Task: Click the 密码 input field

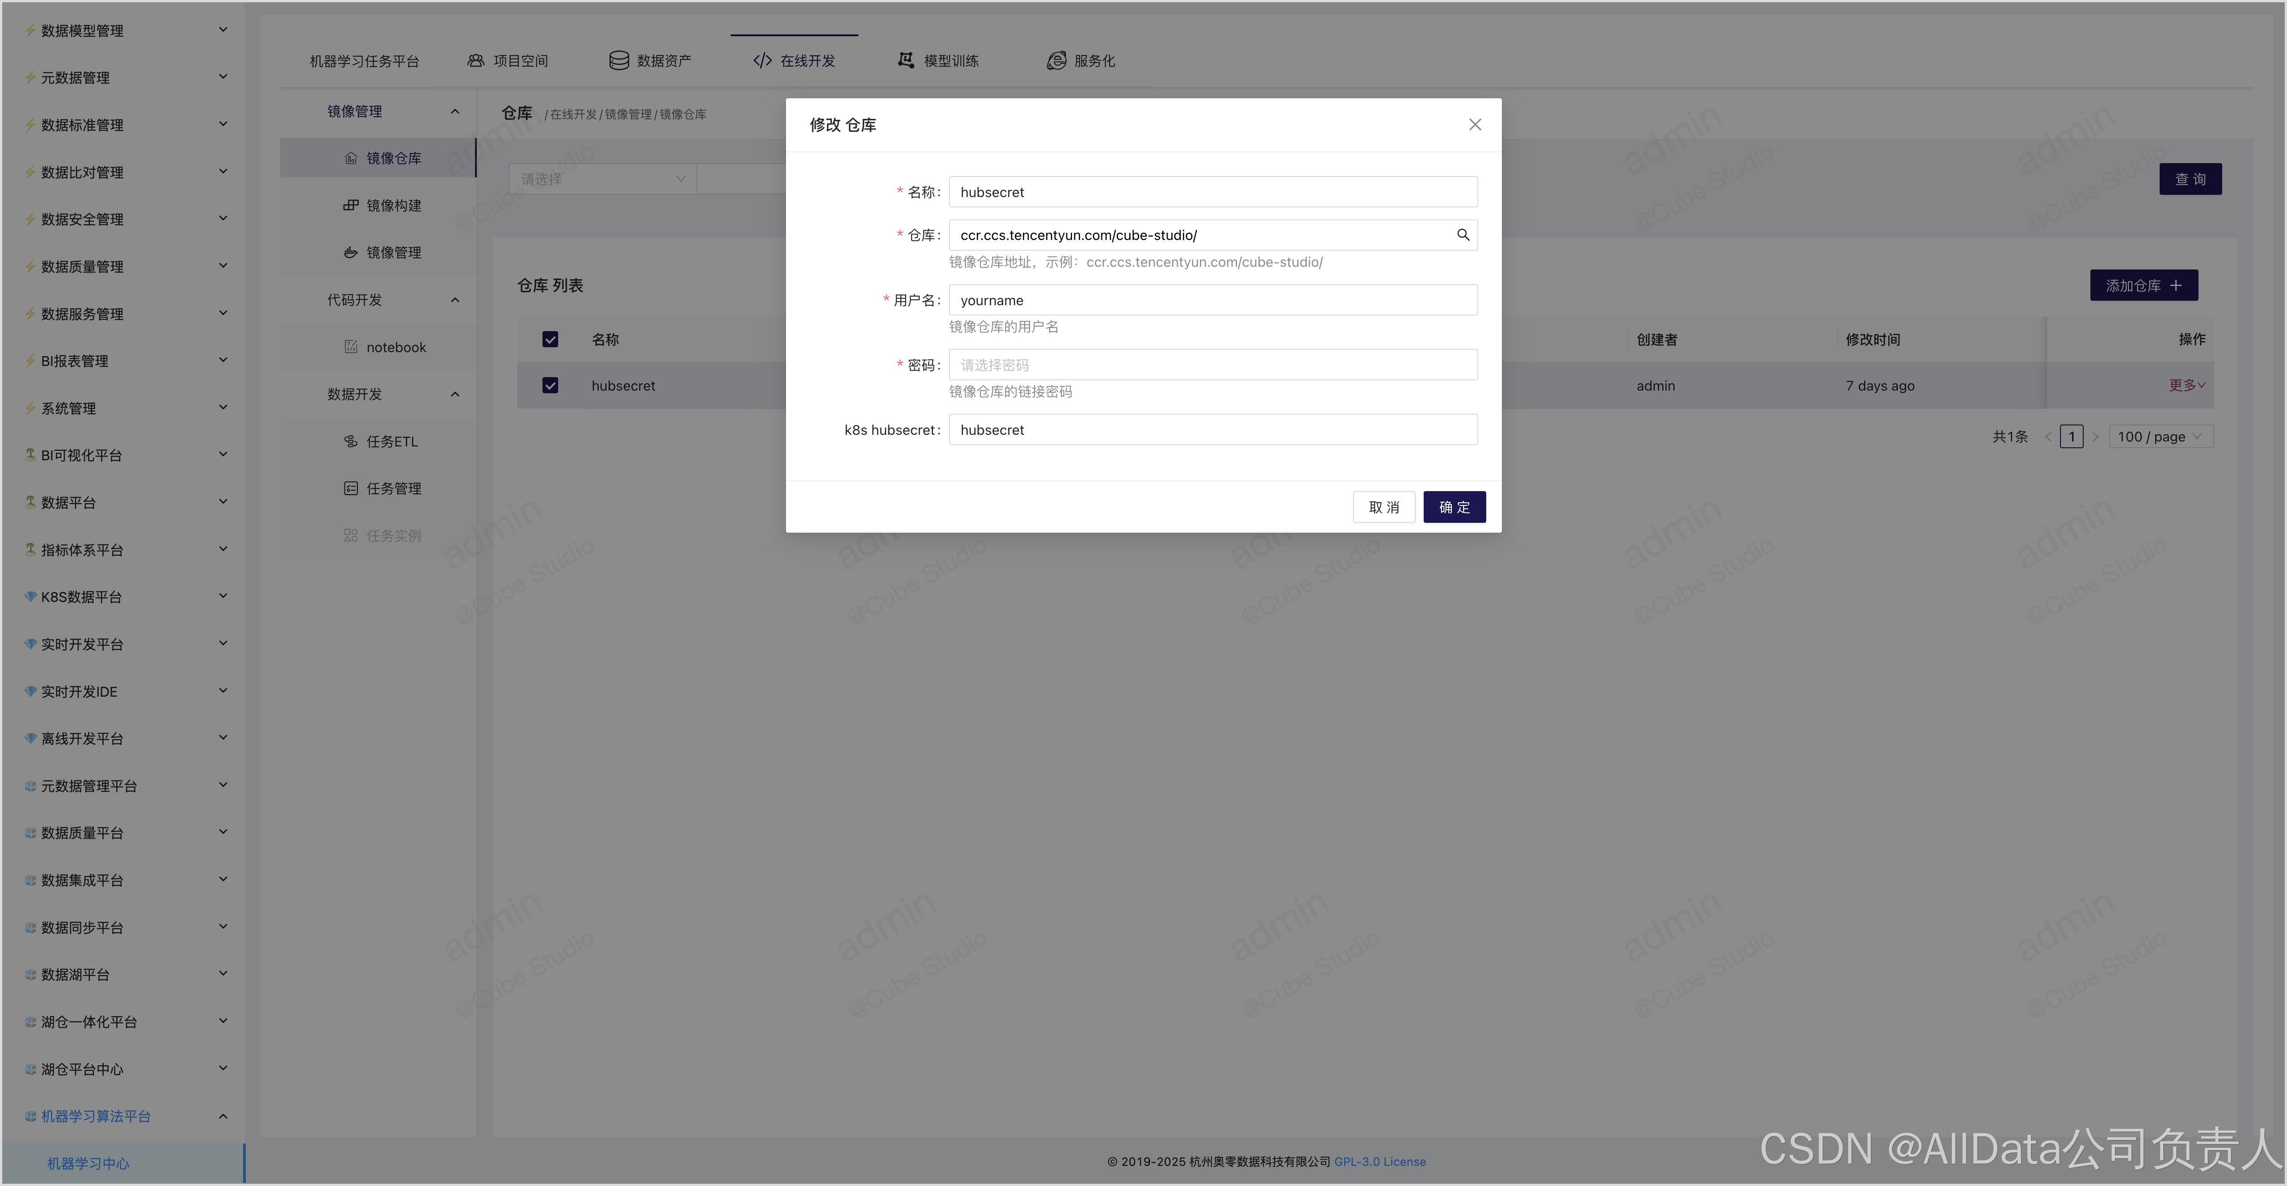Action: point(1213,365)
